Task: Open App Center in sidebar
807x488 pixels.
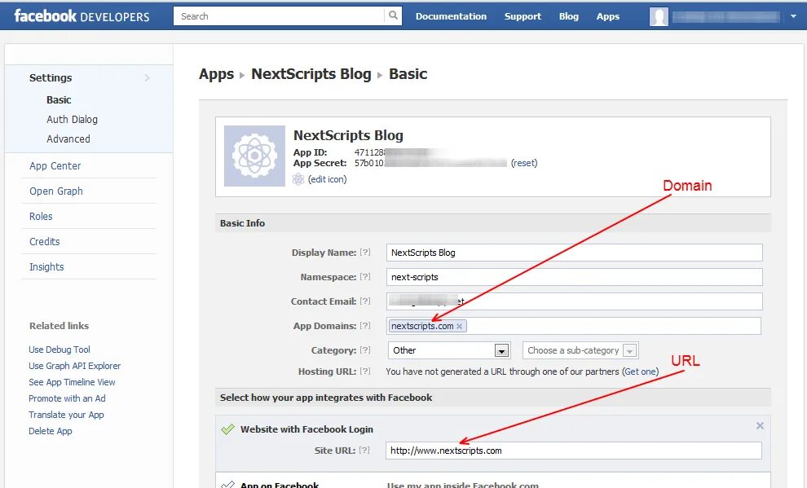Action: (55, 165)
